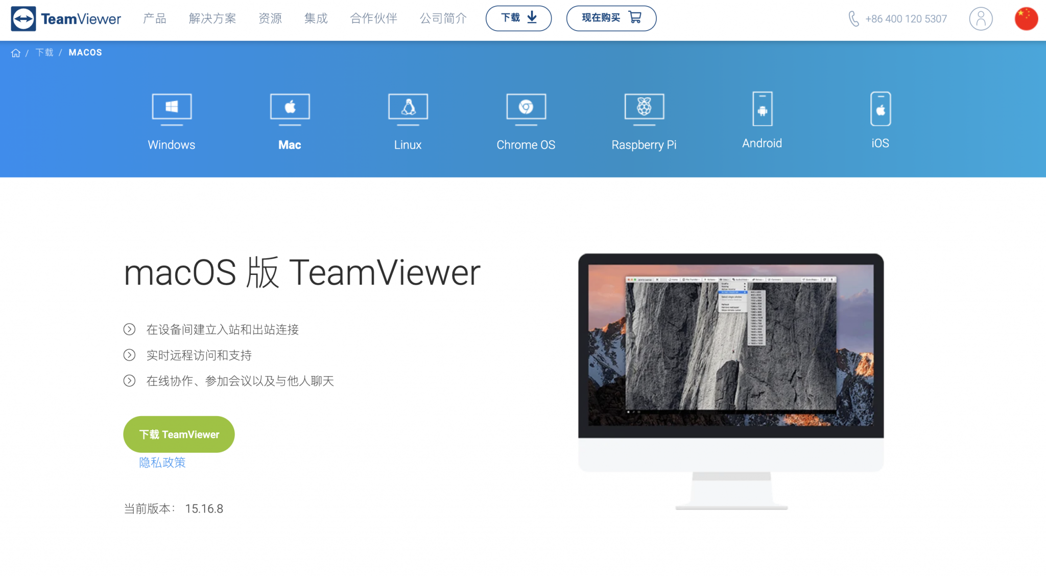Click the arrow bullet beside 实时远程访问和支持

[x=129, y=355]
